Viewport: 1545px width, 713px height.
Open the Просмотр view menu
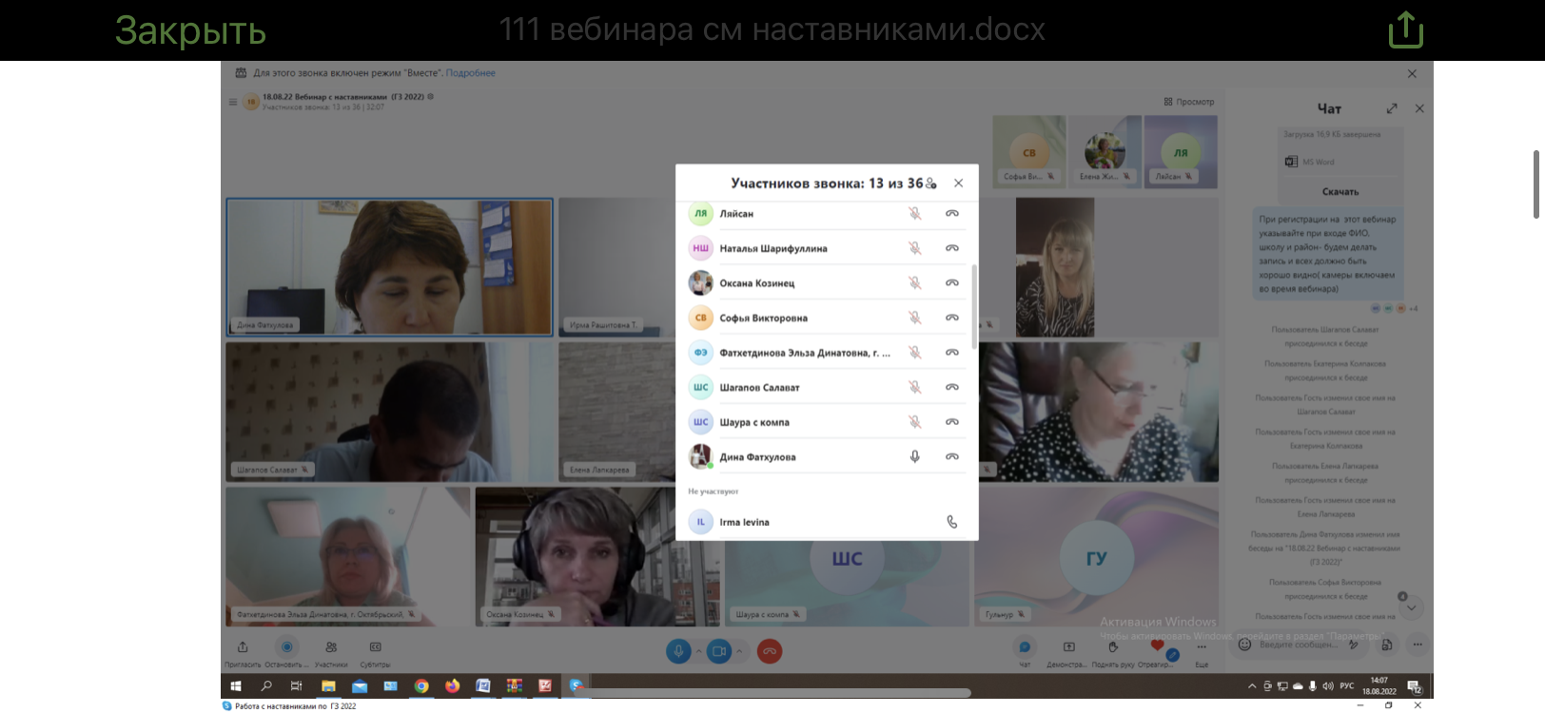click(x=1189, y=102)
